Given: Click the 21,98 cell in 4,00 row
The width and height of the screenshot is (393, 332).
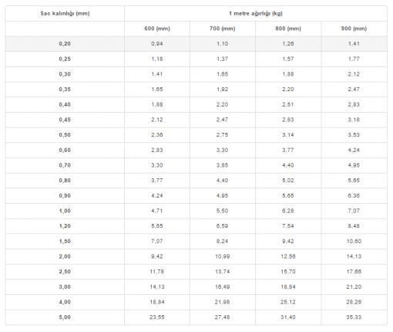Looking at the screenshot, I should [x=223, y=302].
